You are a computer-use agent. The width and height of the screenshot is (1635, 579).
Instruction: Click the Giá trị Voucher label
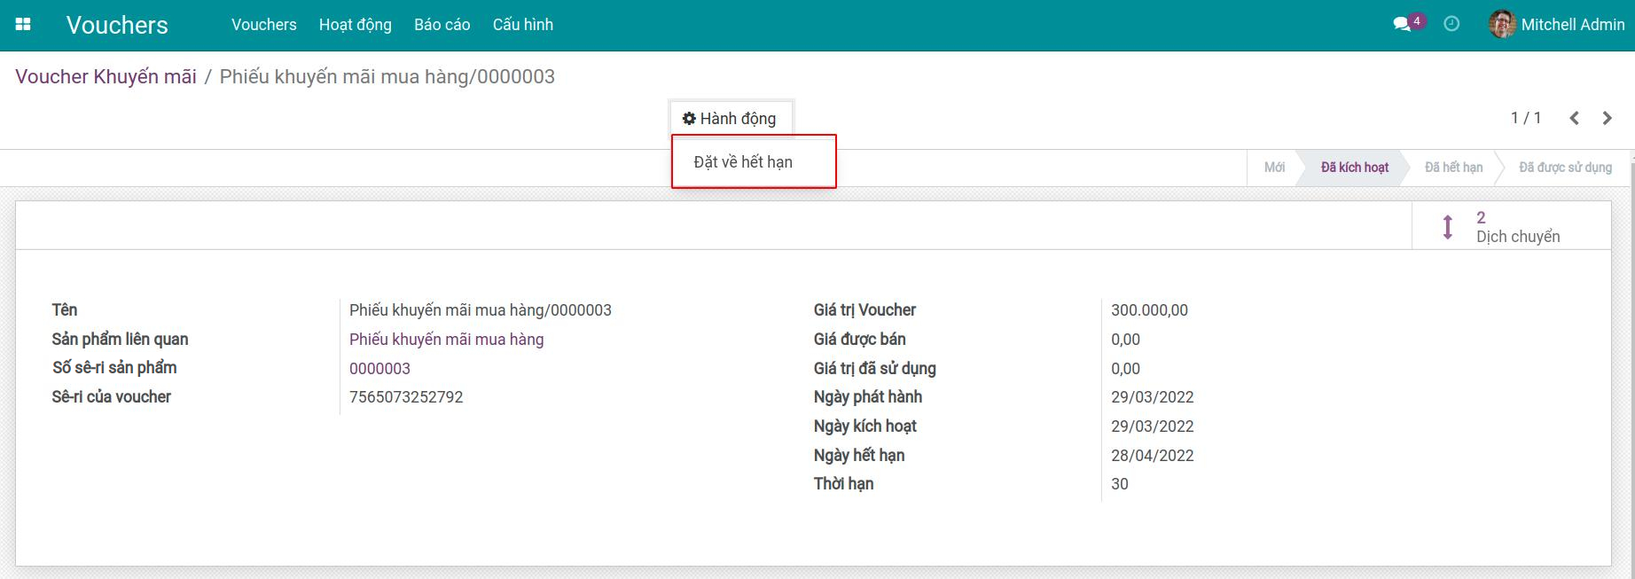[864, 310]
